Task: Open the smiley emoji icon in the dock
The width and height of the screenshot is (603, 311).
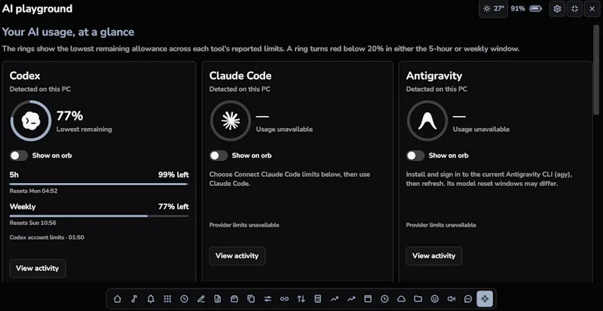Action: click(435, 299)
